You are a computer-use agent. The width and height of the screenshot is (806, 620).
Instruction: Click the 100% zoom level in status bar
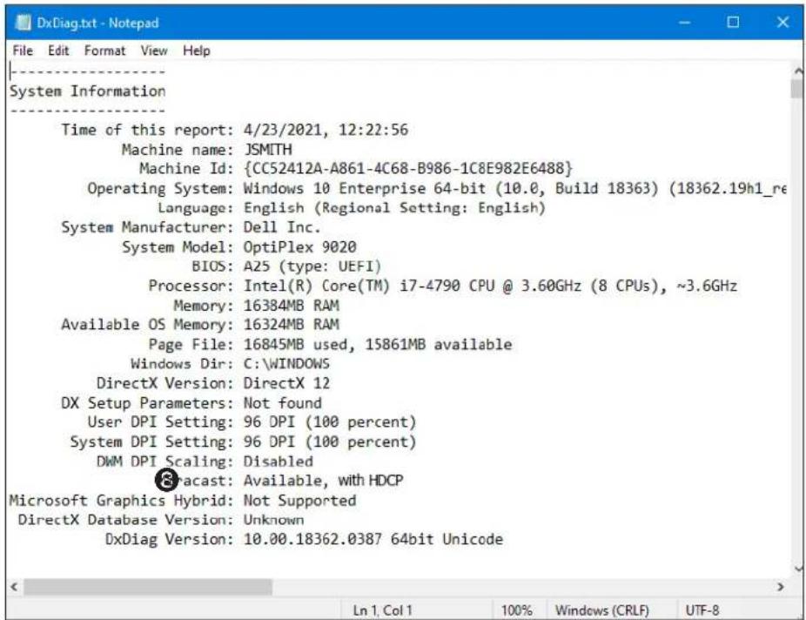tap(517, 610)
